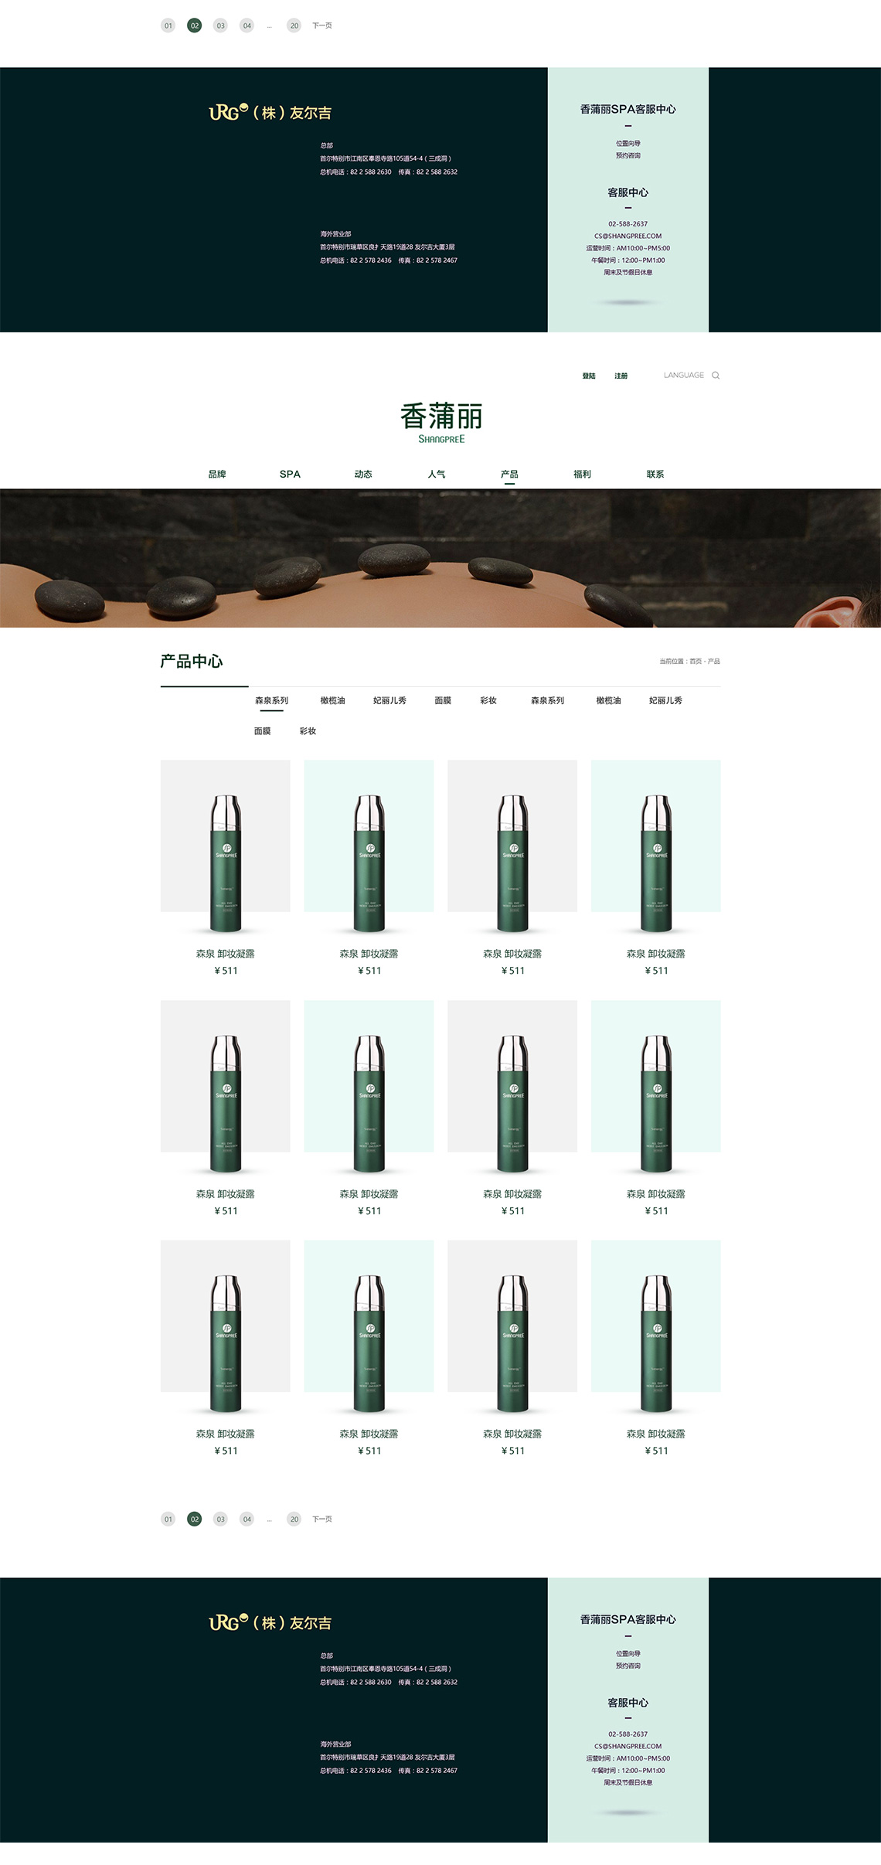Open the 福利 navigation item
Viewport: 881px width, 1865px height.
coord(582,475)
